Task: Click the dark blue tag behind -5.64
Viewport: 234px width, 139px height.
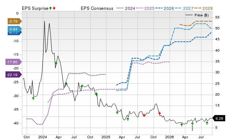Action: point(15,33)
